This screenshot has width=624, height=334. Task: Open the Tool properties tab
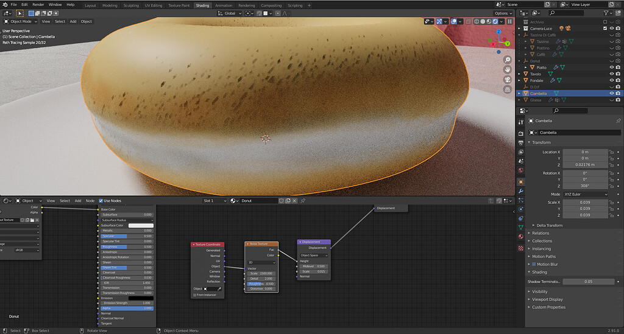click(520, 122)
